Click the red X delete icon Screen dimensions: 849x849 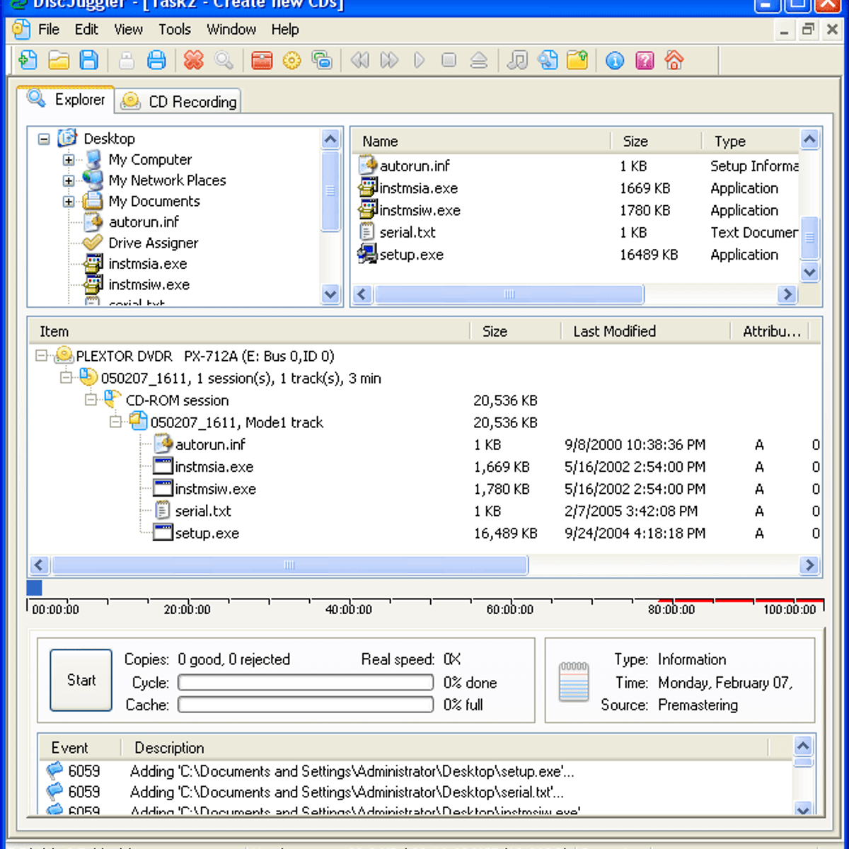click(x=193, y=61)
